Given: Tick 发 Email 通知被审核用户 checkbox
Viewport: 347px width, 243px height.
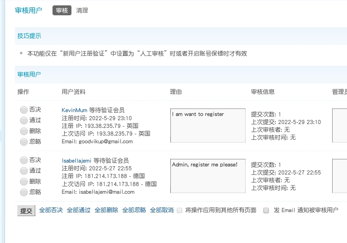Looking at the screenshot, I should [266, 210].
